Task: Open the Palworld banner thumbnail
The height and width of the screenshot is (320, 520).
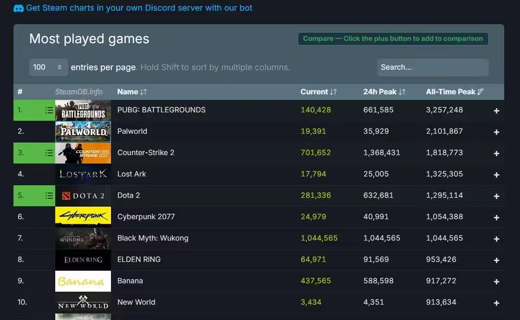Action: [x=83, y=131]
